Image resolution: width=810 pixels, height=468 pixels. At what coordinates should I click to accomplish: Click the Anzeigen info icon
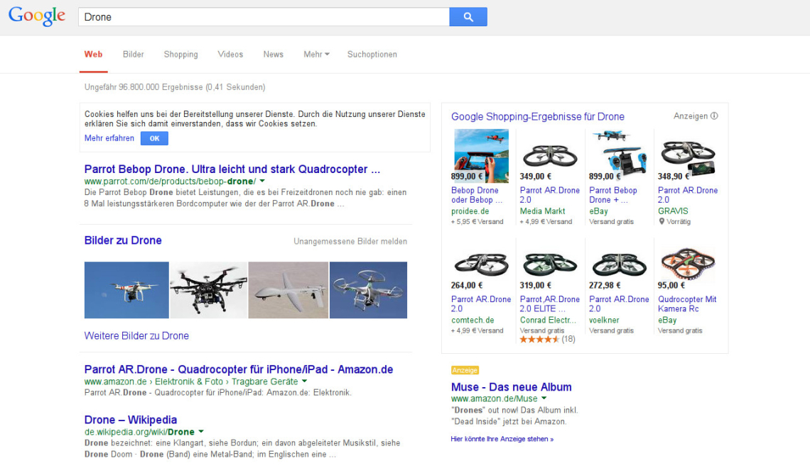tap(714, 116)
